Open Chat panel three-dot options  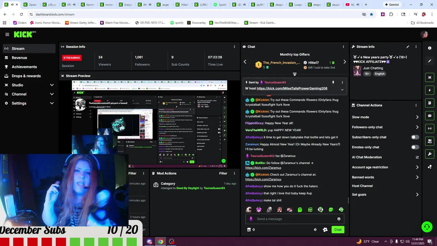coord(343,47)
